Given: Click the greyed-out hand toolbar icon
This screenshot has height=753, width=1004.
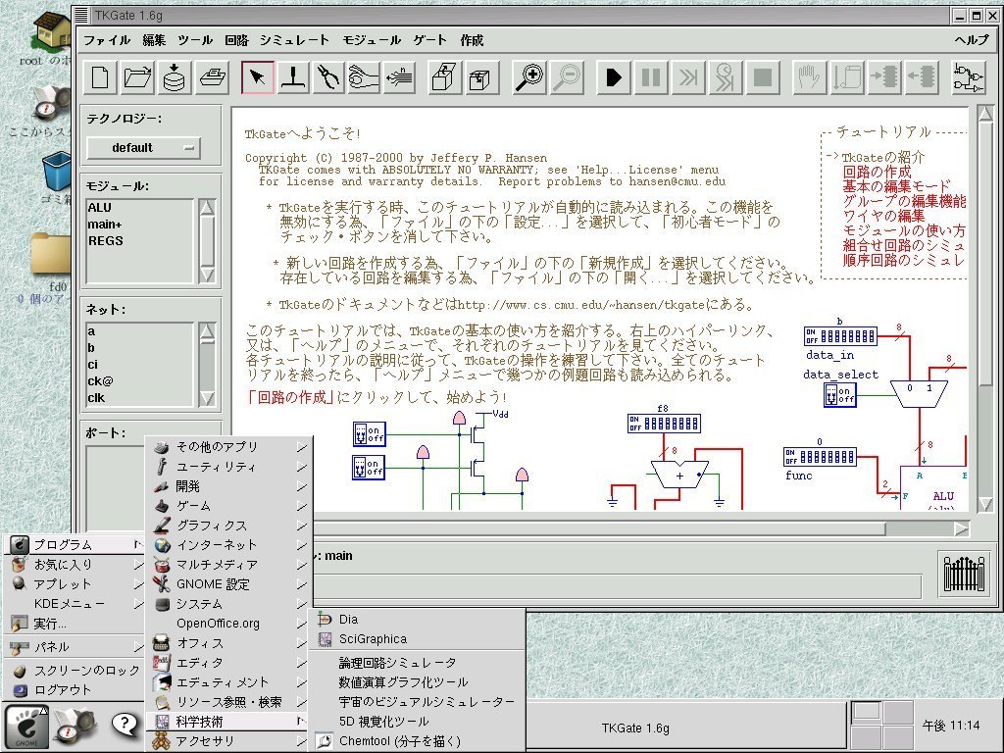Looking at the screenshot, I should (x=809, y=78).
